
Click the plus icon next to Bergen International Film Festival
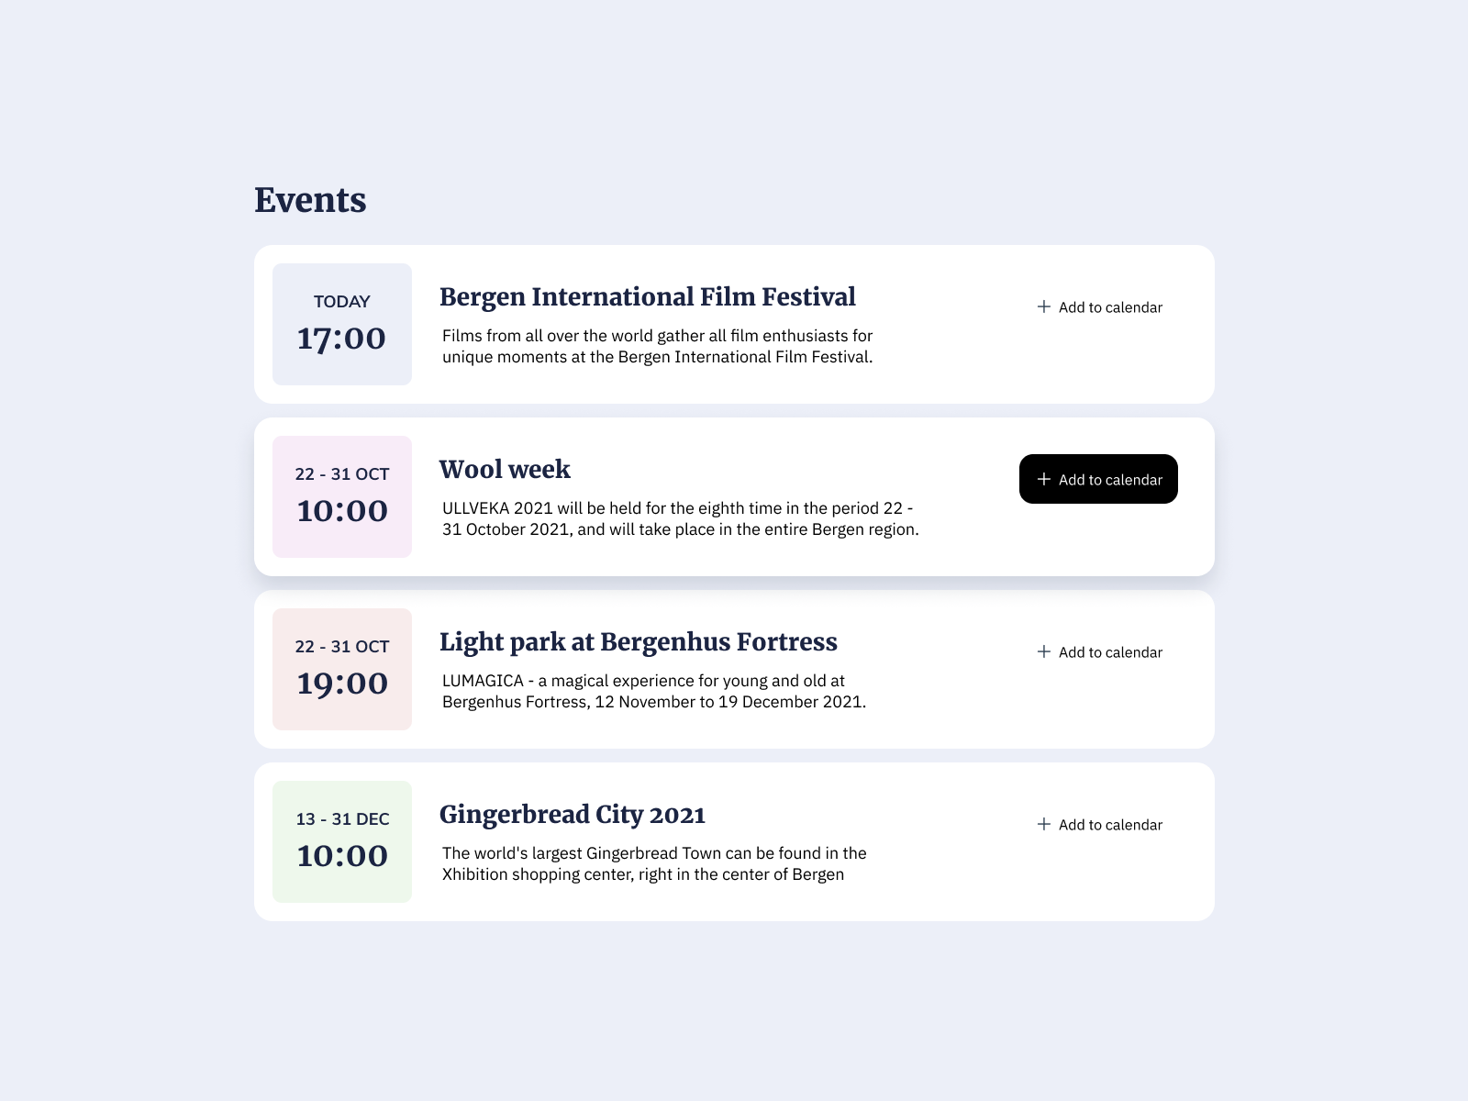pyautogui.click(x=1045, y=307)
